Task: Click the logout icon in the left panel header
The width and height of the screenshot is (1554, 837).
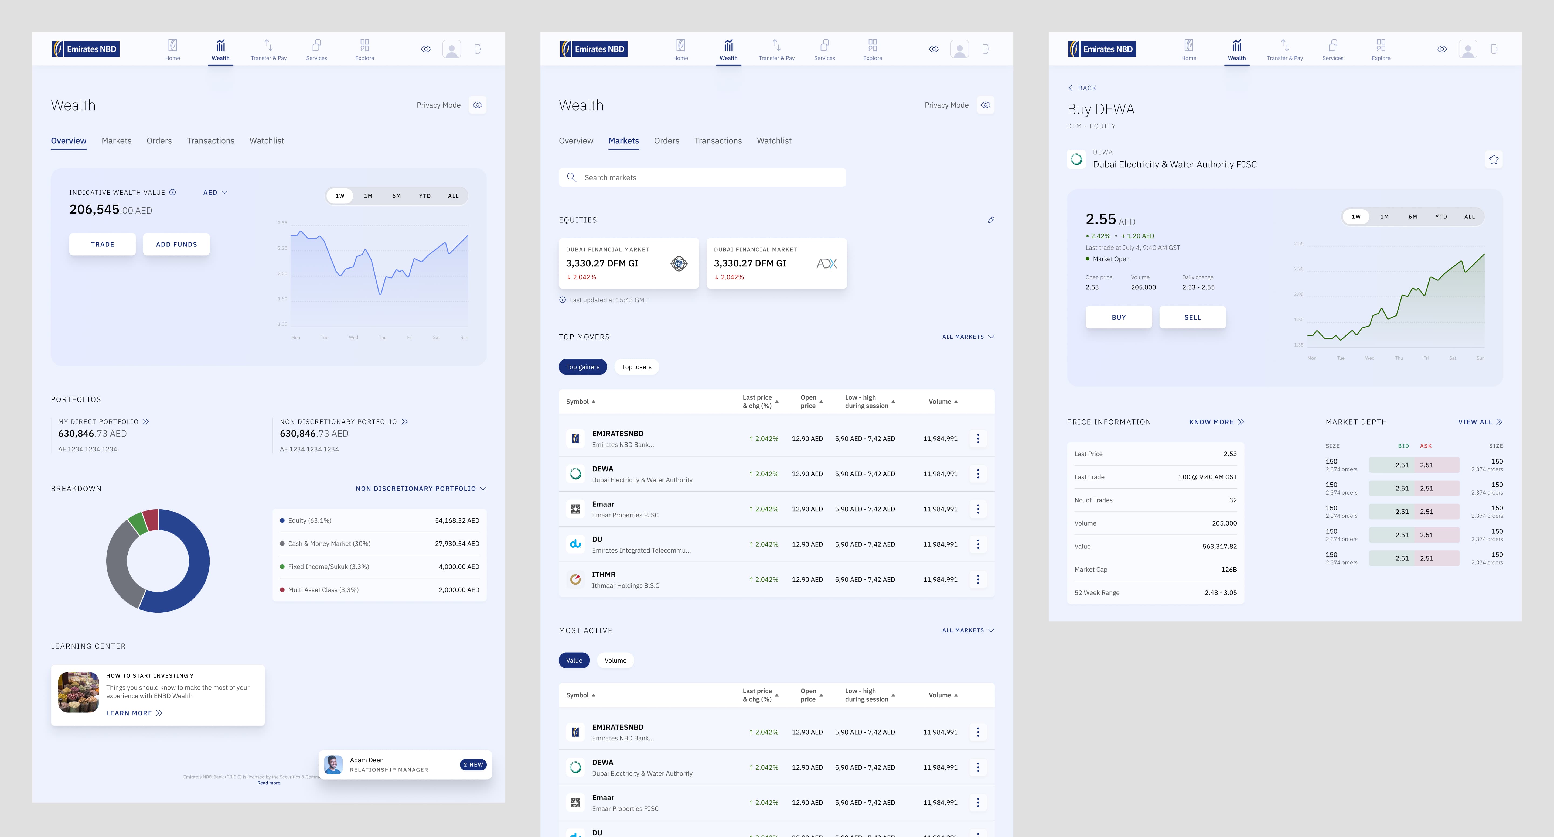Action: click(478, 49)
